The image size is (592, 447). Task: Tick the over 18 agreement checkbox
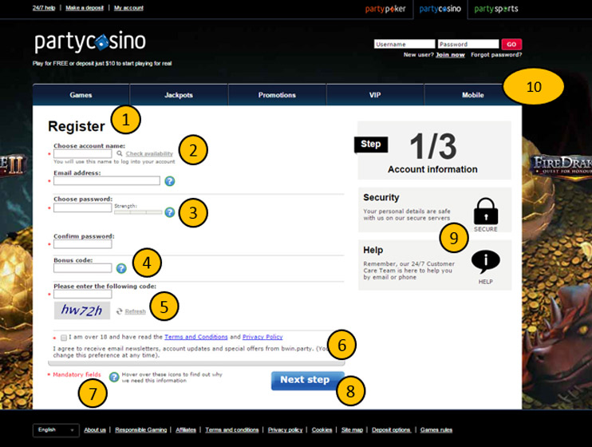(x=64, y=338)
